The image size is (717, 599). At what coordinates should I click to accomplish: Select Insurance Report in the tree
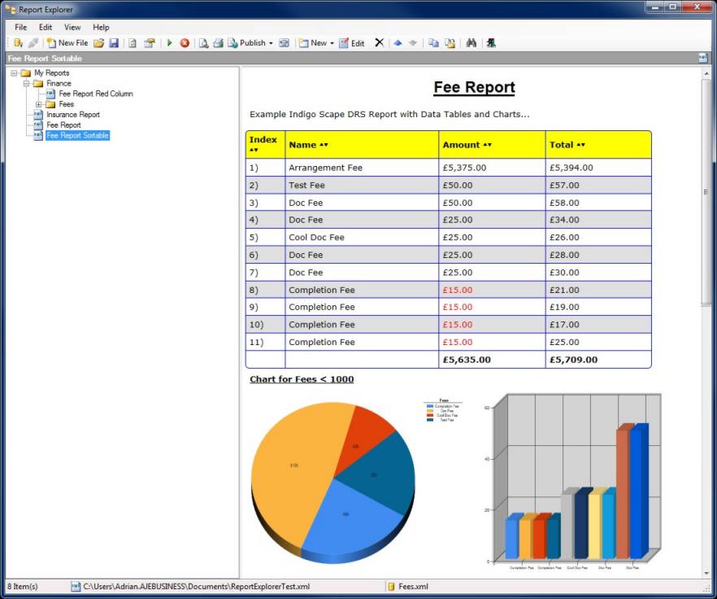click(x=72, y=115)
